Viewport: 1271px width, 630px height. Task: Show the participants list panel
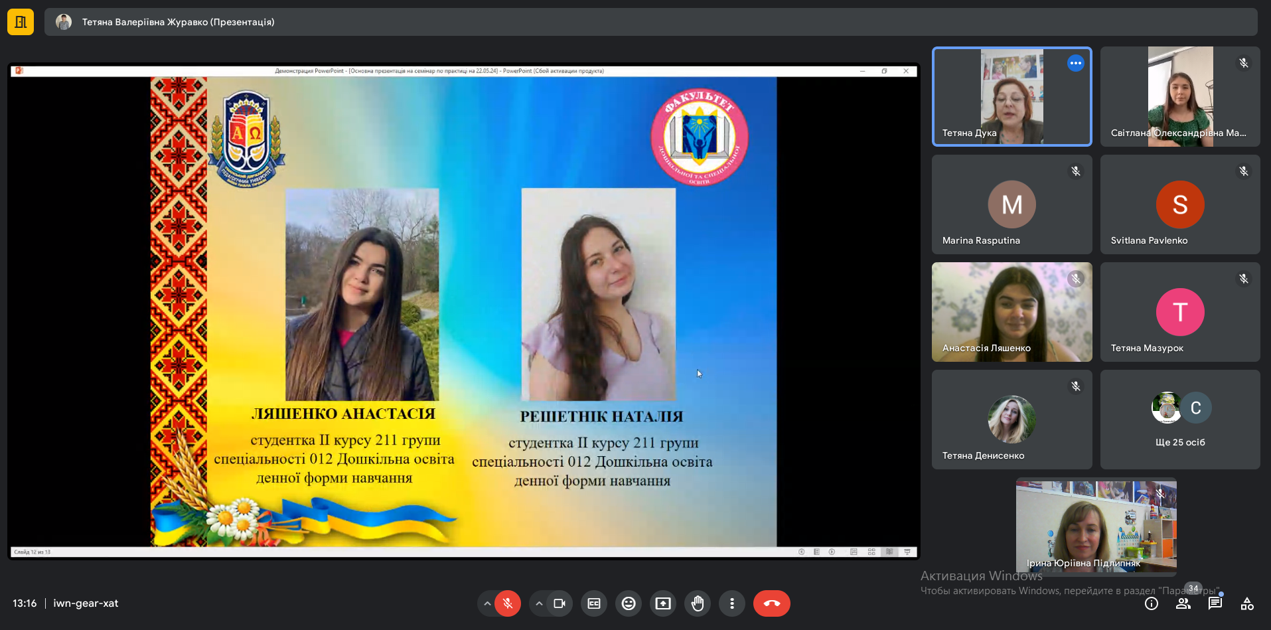1183,603
